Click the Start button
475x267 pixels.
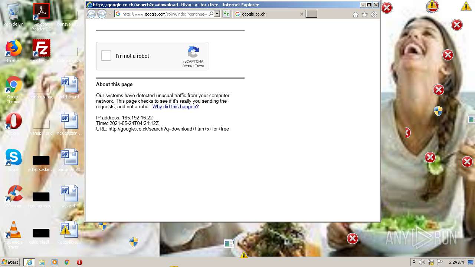(x=10, y=262)
